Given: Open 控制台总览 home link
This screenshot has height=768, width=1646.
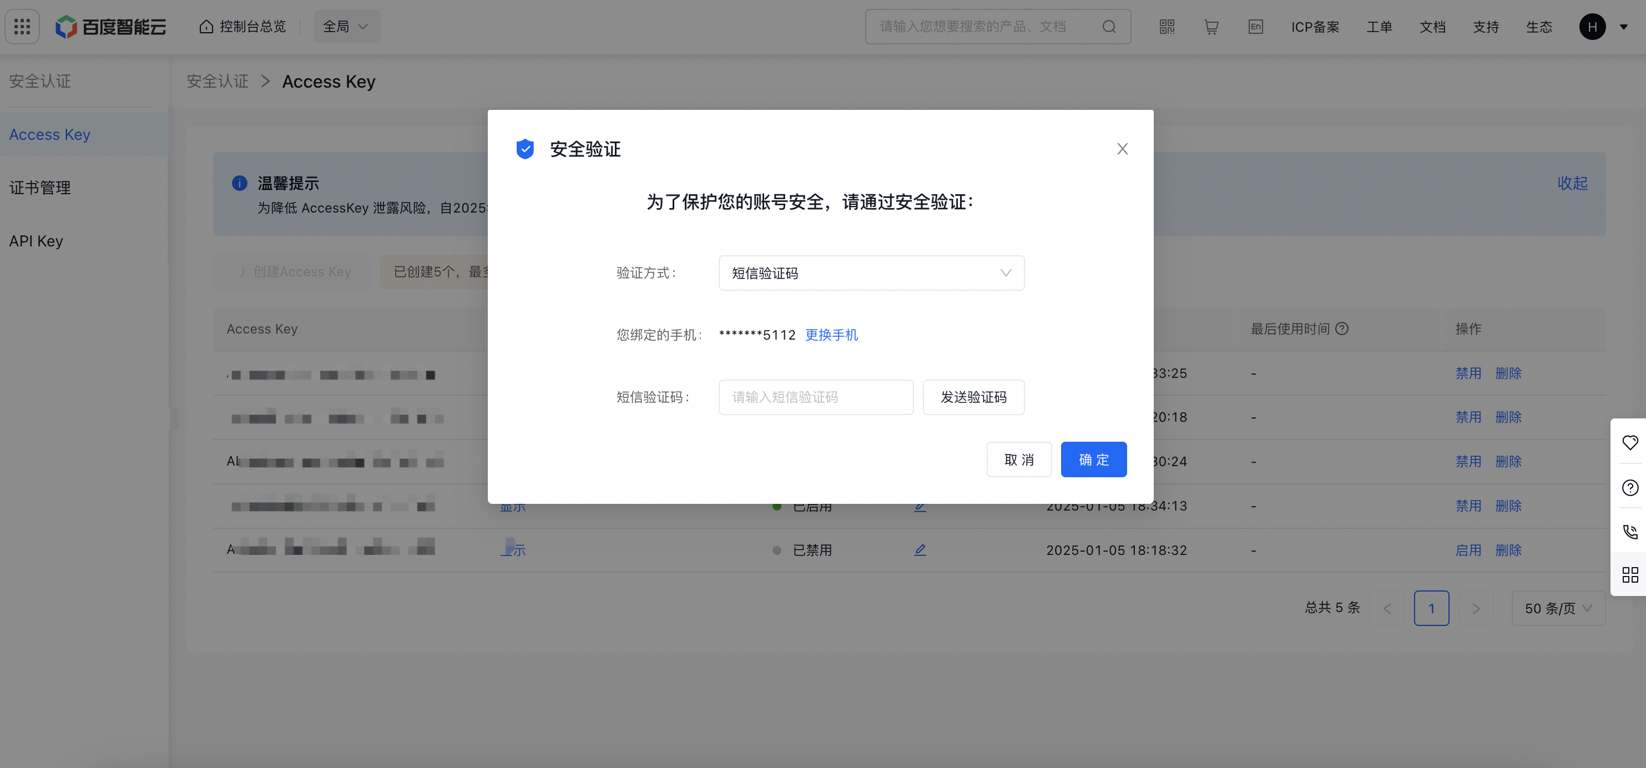Looking at the screenshot, I should [242, 27].
